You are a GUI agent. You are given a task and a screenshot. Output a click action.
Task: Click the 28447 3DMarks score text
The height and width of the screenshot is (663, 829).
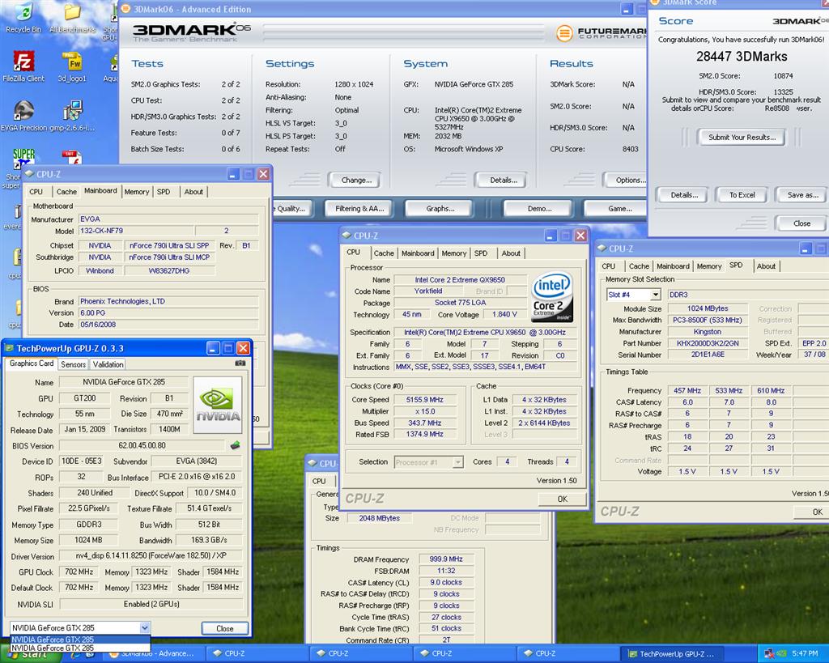click(x=742, y=57)
